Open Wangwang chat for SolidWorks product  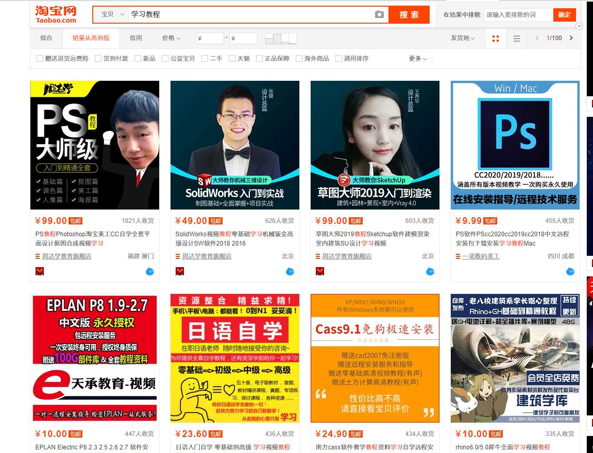tap(290, 271)
